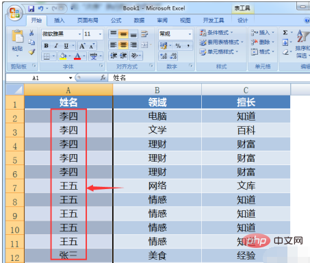This screenshot has width=310, height=263.
Task: Toggle Middle Align button
Action: pyautogui.click(x=123, y=34)
